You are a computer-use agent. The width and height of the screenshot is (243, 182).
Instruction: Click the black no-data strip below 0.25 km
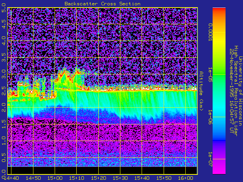pos(102,170)
